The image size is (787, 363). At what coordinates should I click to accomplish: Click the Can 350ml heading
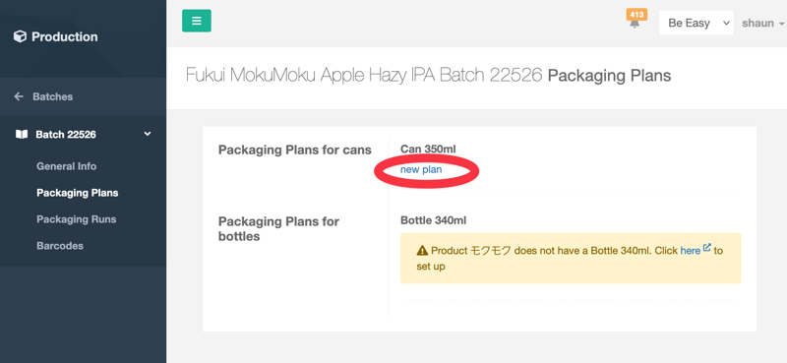[x=428, y=150]
